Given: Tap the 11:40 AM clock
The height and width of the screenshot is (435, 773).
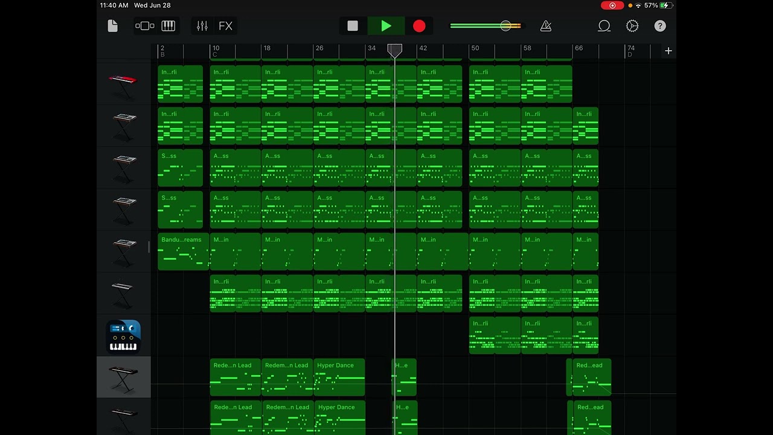Looking at the screenshot, I should point(114,5).
